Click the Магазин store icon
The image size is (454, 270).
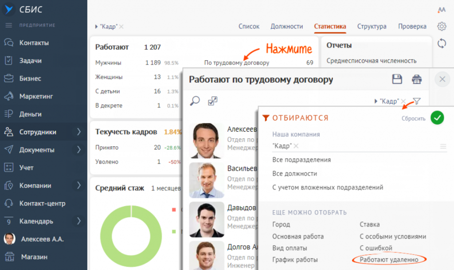pyautogui.click(x=9, y=257)
